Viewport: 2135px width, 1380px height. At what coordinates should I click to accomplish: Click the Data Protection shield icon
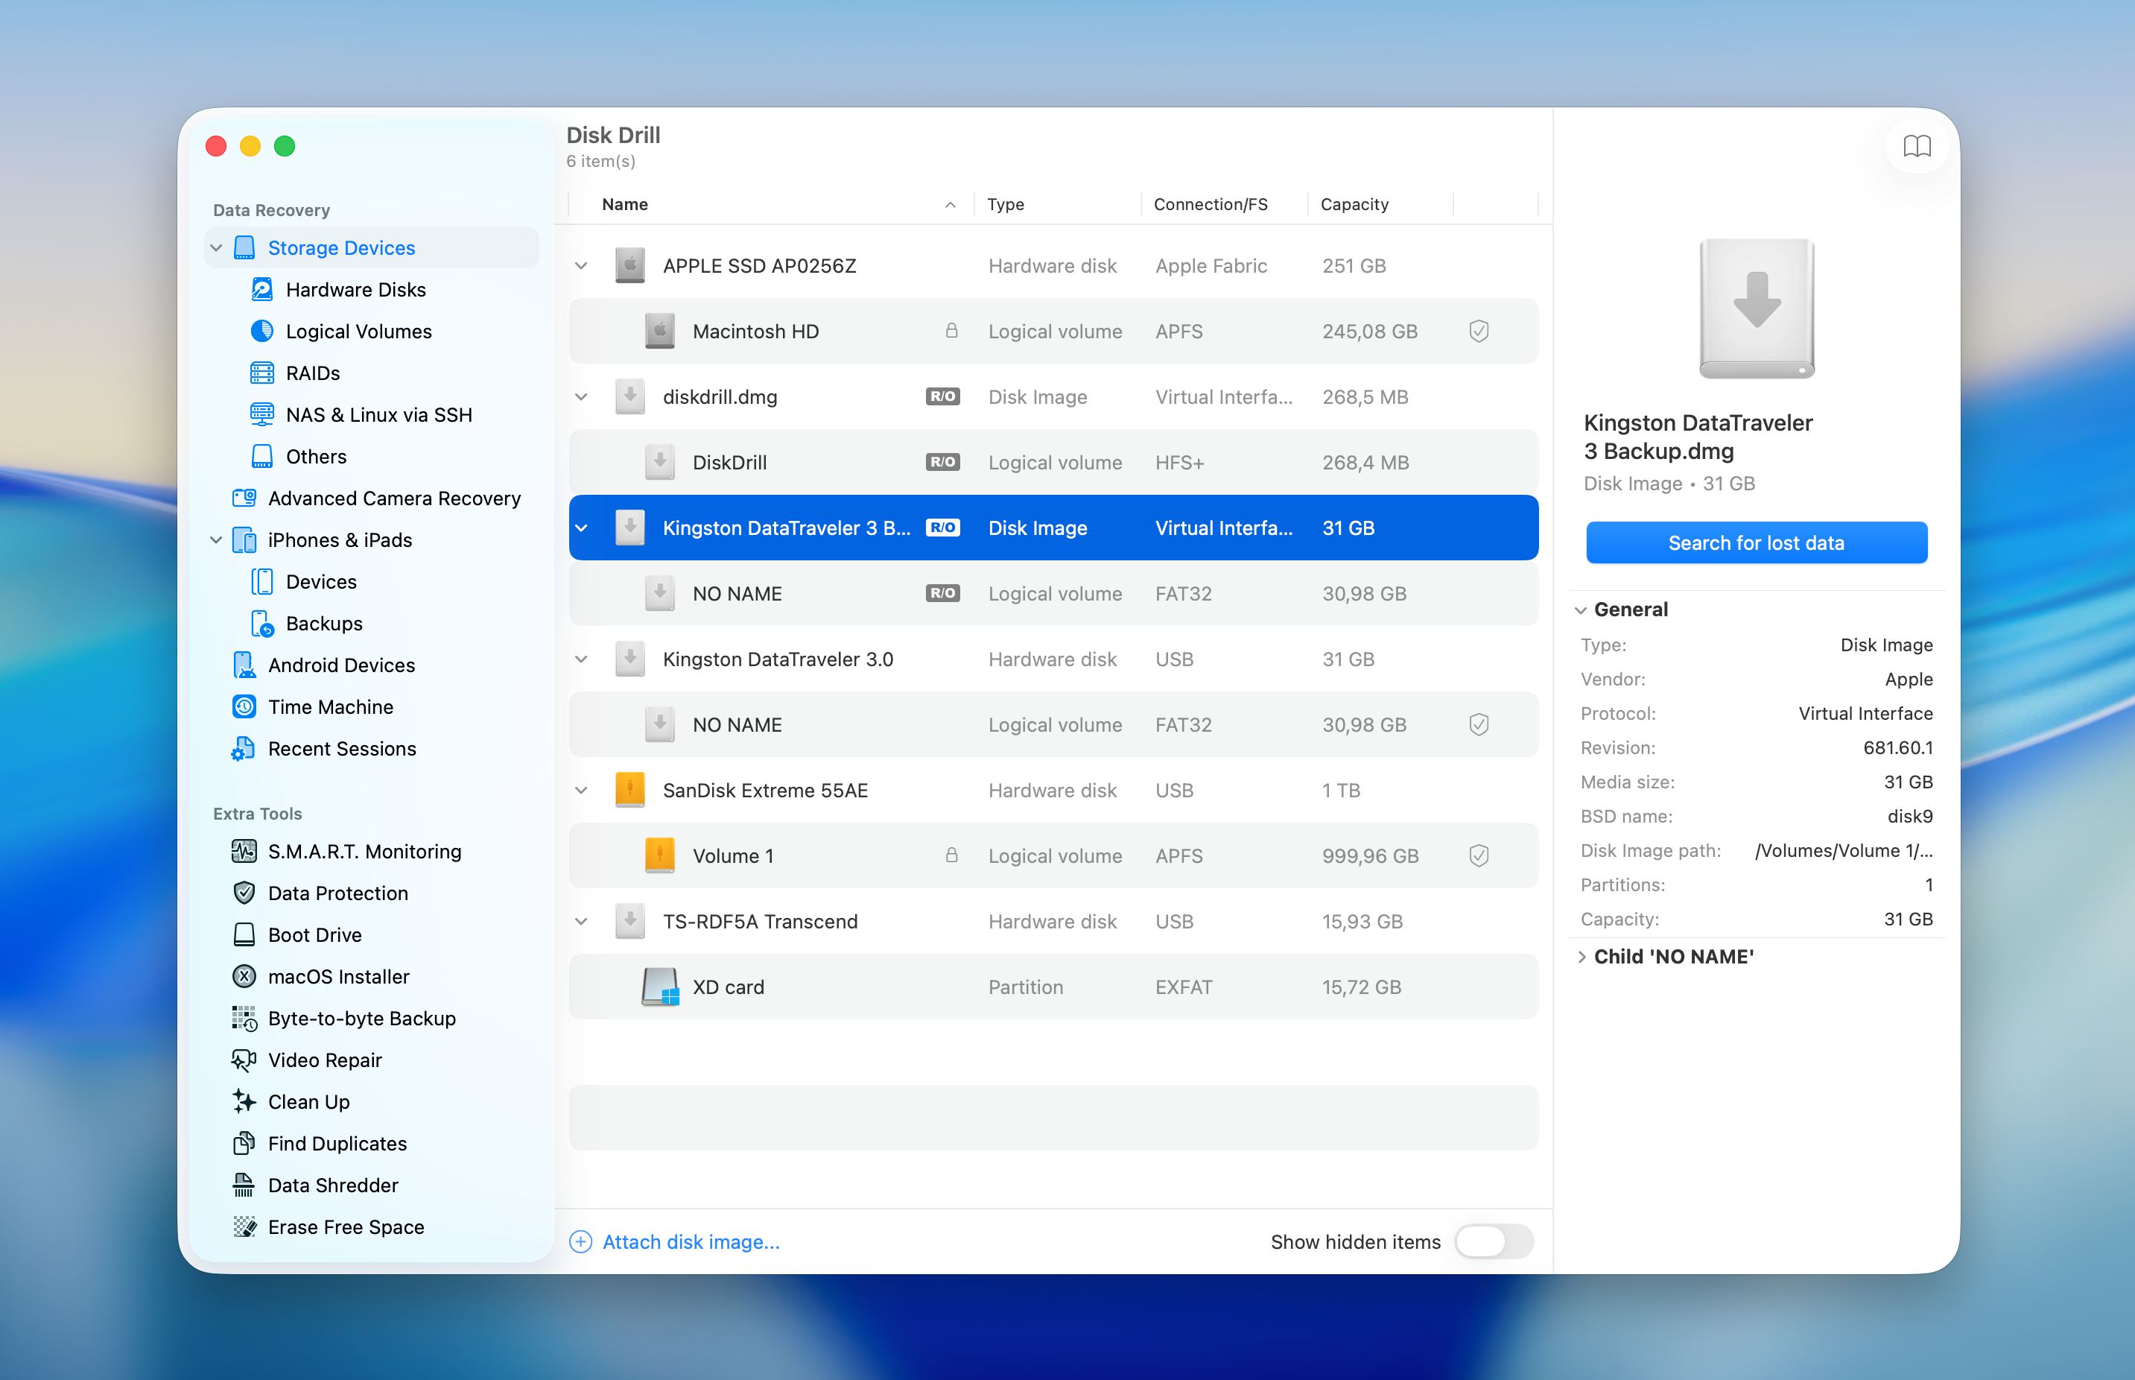point(244,893)
